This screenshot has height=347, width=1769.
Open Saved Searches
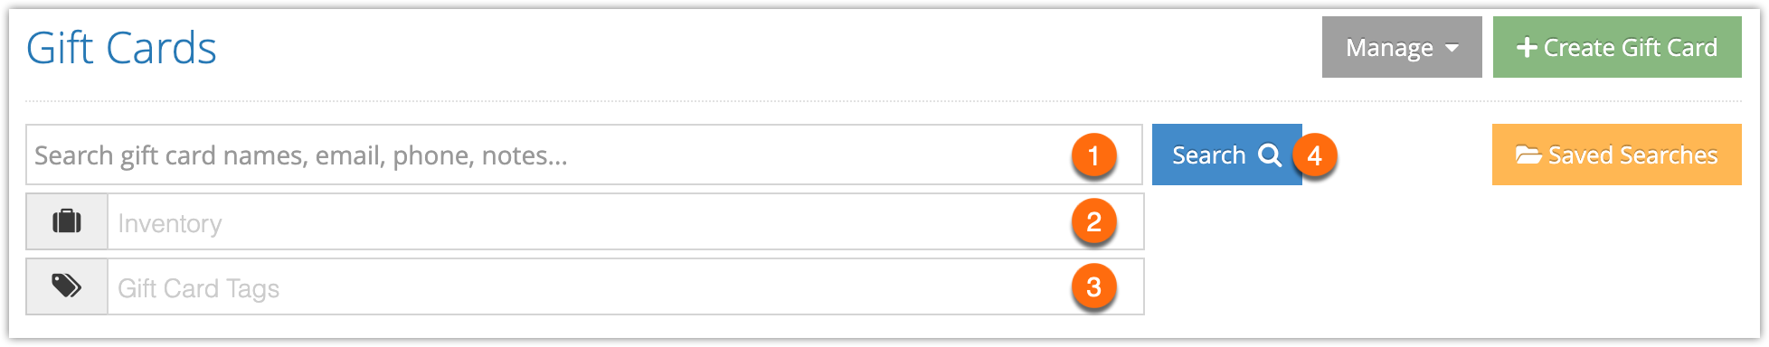click(1617, 155)
